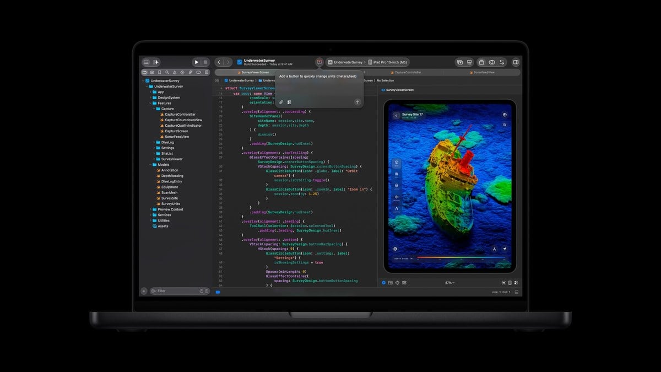The image size is (661, 372).
Task: Click the blue tag indicator below editor
Action: [x=218, y=292]
